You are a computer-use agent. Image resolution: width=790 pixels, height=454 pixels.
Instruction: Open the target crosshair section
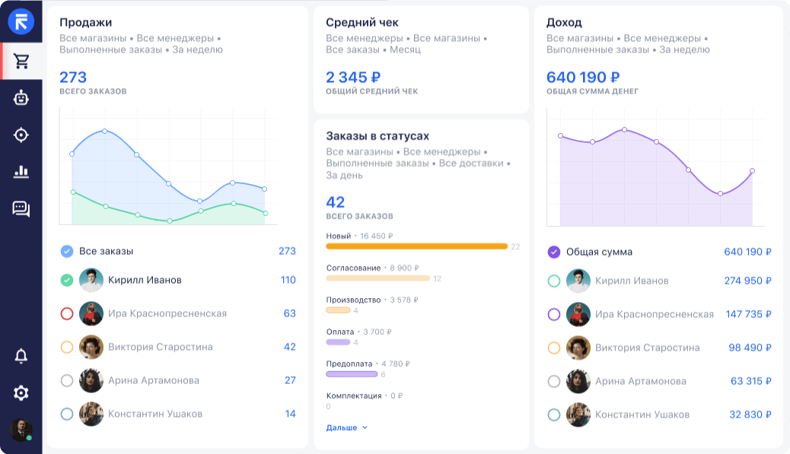[21, 135]
